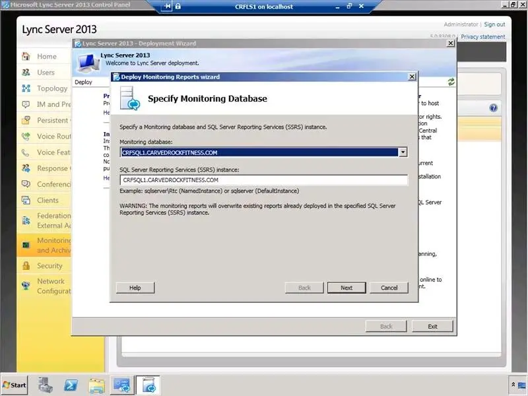Select Topology in the navigation pane

coord(52,88)
